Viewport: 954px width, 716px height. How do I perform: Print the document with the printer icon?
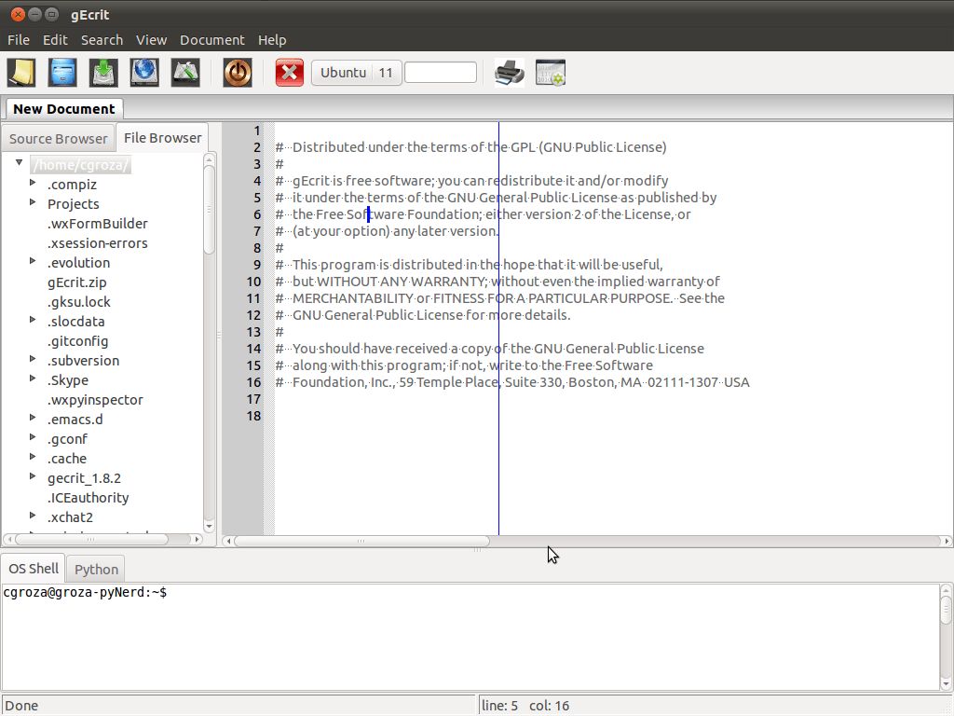point(509,72)
